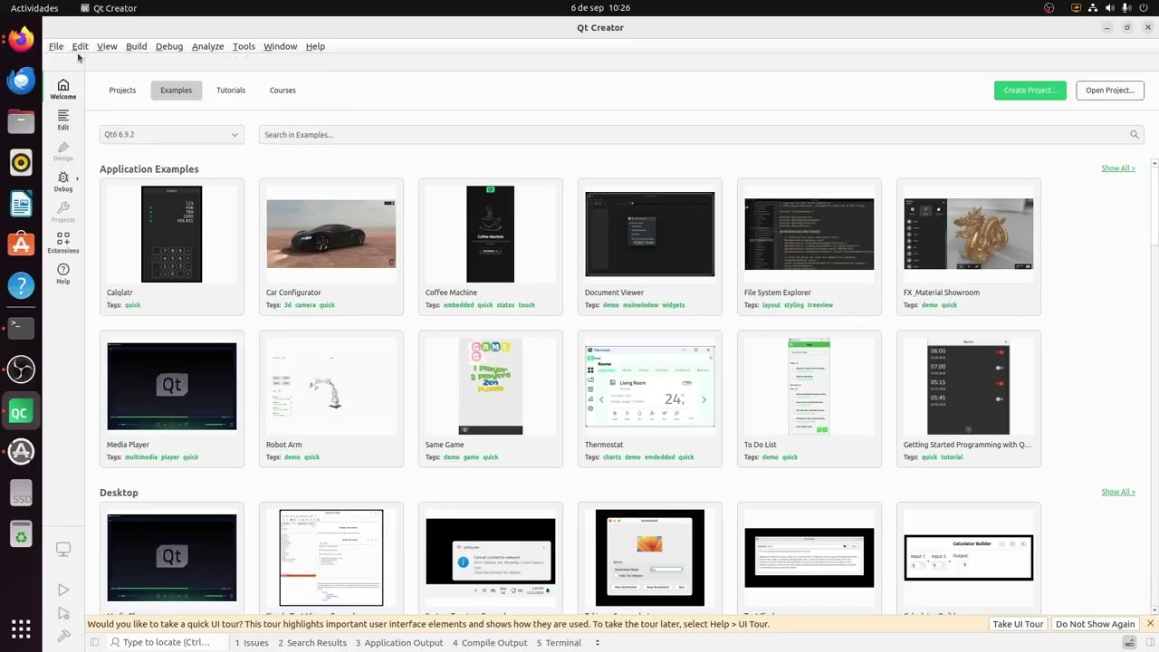Dismiss the UI tour info bar with X

[x=1150, y=624]
